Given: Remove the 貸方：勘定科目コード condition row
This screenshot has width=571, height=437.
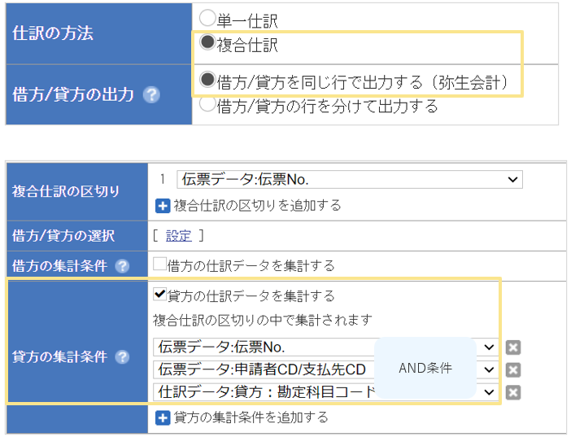Looking at the screenshot, I should tap(512, 392).
